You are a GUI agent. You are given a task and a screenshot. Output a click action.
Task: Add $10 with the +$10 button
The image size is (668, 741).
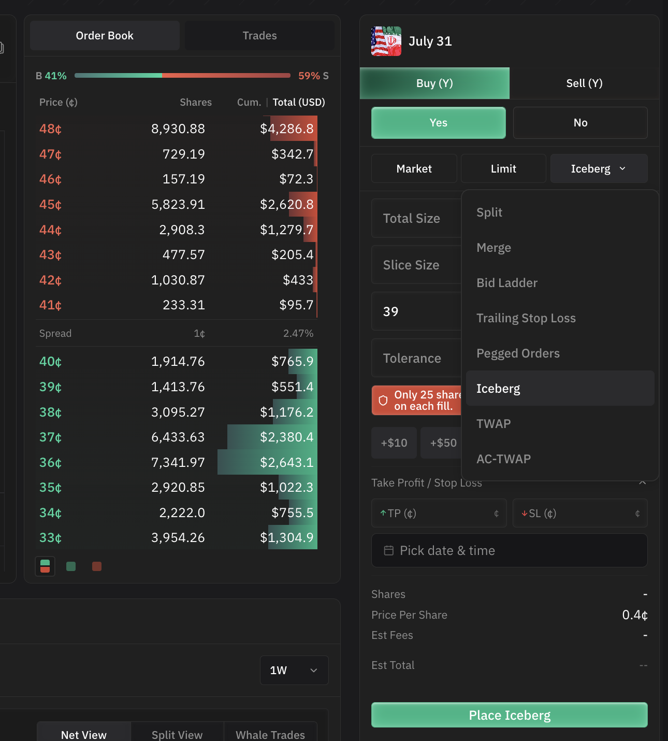(394, 443)
